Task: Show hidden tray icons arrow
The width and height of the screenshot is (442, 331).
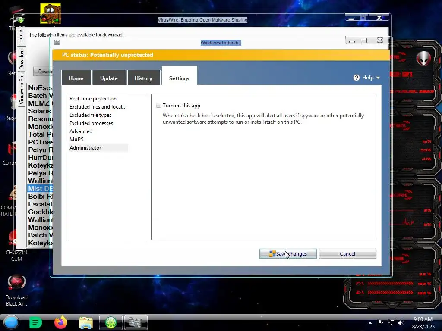Action: 370,323
